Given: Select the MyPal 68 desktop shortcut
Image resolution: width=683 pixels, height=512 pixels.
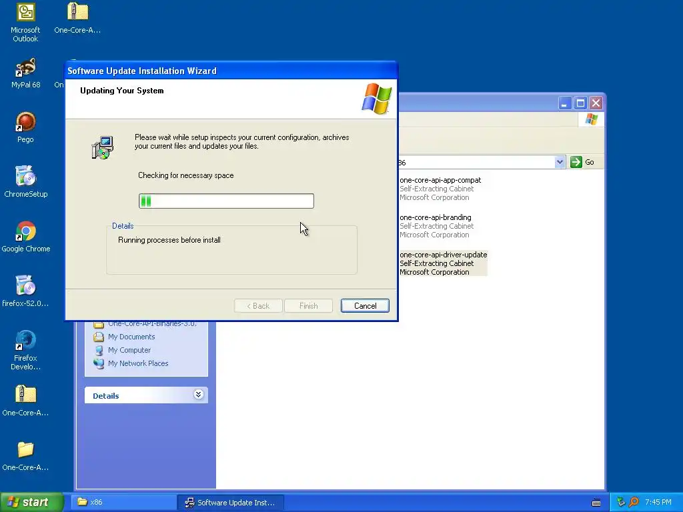Looking at the screenshot, I should point(25,73).
